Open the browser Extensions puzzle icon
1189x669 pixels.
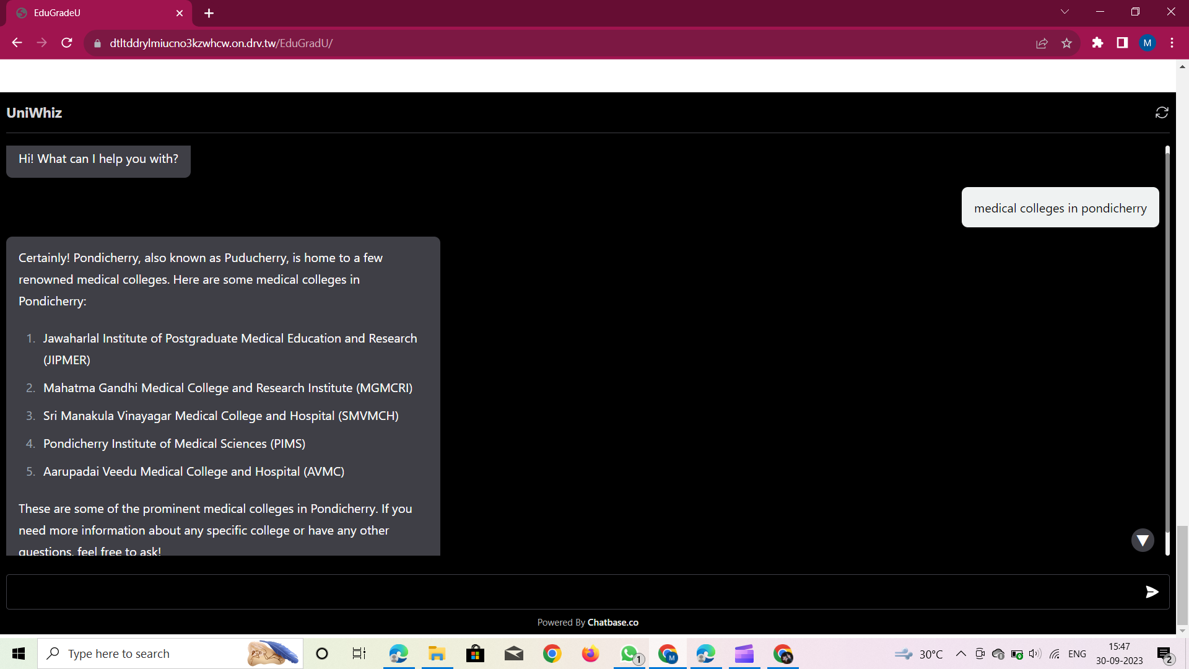(1097, 43)
